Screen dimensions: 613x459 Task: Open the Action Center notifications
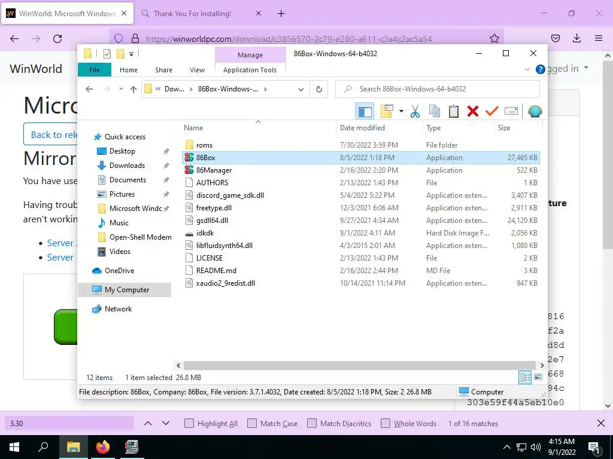594,448
